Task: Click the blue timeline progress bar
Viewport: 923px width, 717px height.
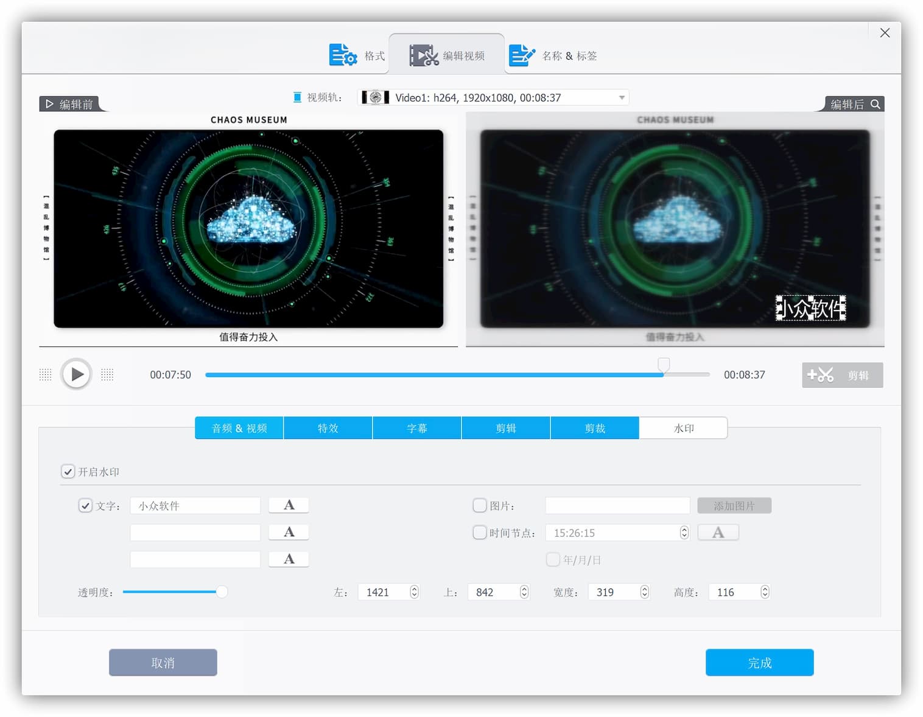Action: point(434,375)
